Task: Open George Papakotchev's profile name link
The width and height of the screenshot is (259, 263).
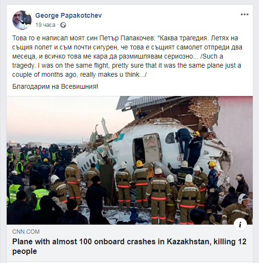Action: click(68, 15)
